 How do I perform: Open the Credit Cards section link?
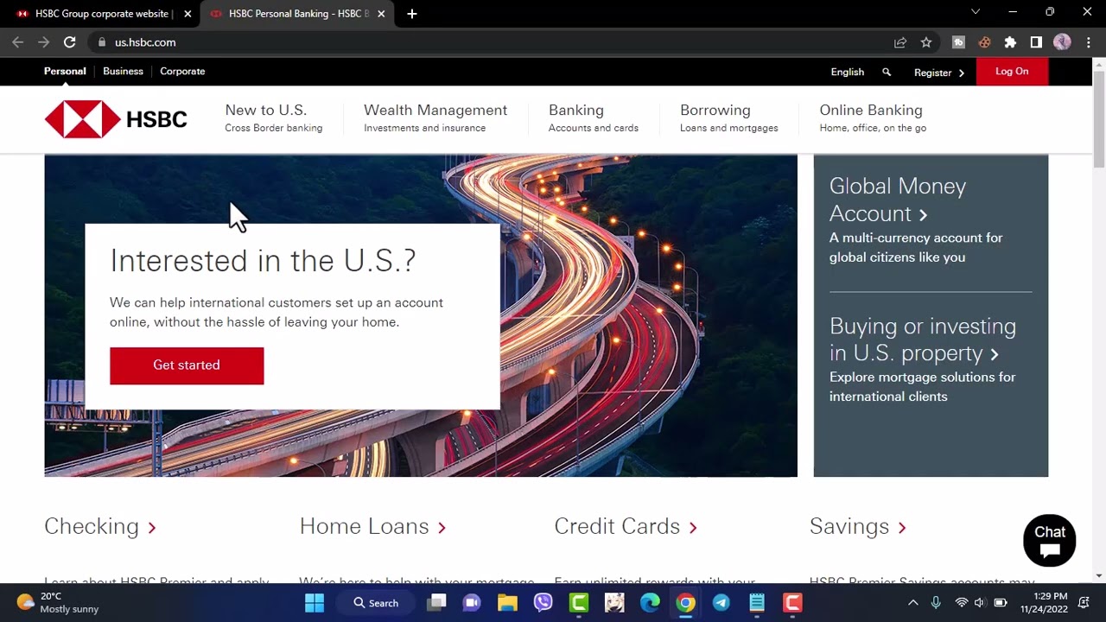pos(626,527)
